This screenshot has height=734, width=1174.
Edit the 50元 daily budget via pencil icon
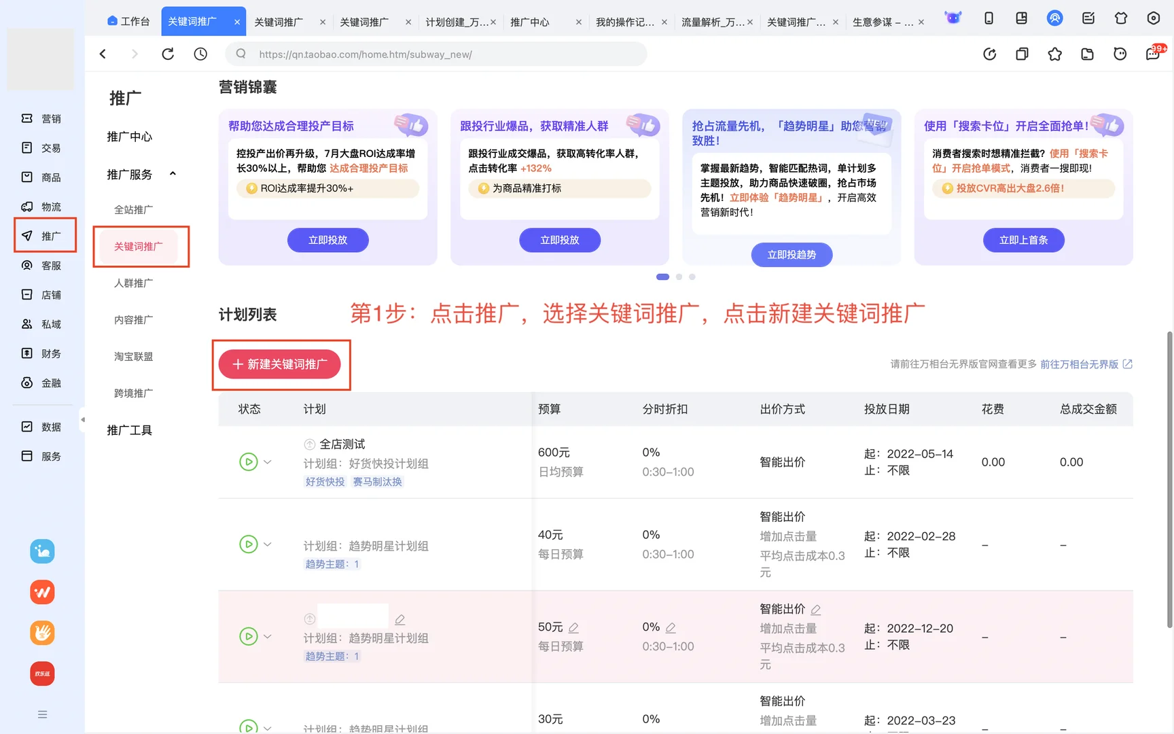(x=574, y=627)
